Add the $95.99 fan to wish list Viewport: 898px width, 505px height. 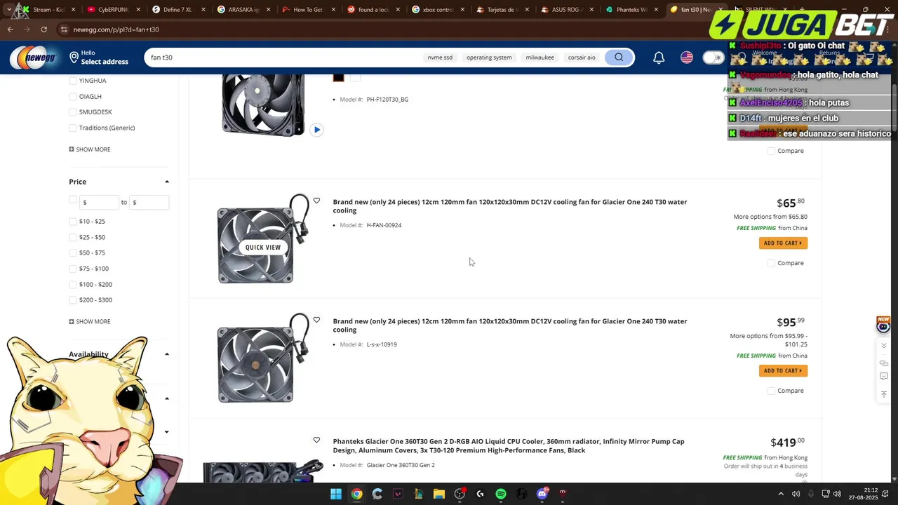(316, 321)
